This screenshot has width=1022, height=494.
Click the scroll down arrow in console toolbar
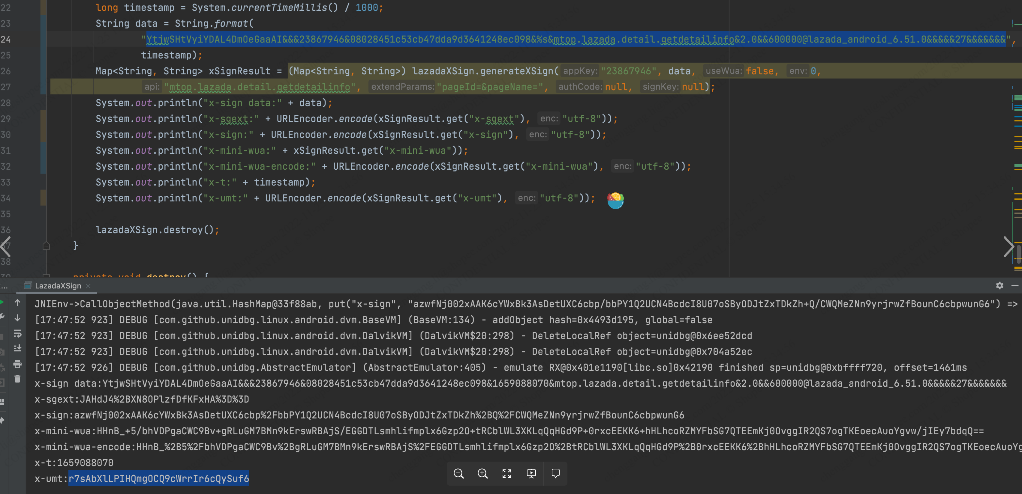[17, 318]
